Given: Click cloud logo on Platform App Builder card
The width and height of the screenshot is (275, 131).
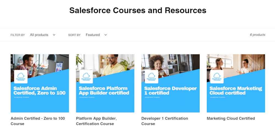Looking at the screenshot, I should click(86, 77).
